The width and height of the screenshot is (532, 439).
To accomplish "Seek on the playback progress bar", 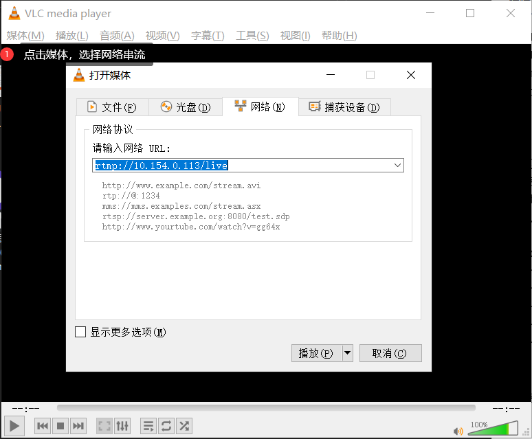I will [x=266, y=407].
